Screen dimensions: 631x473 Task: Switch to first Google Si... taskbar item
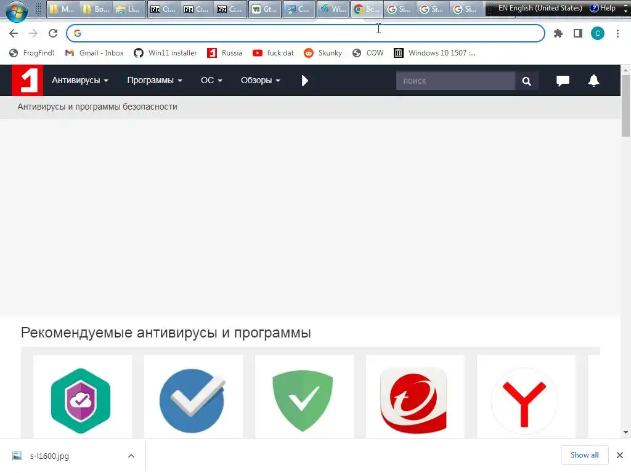tap(399, 9)
